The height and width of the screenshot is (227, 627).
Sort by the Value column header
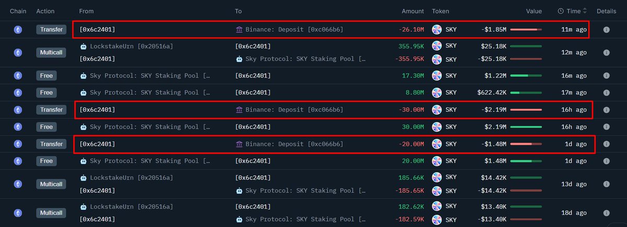tap(534, 11)
